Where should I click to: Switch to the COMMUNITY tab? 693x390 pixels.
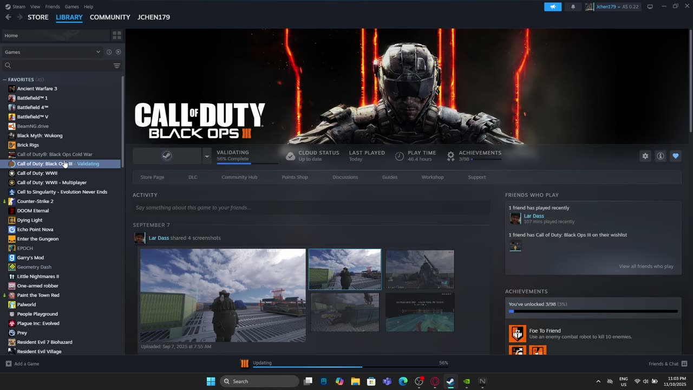(x=110, y=17)
